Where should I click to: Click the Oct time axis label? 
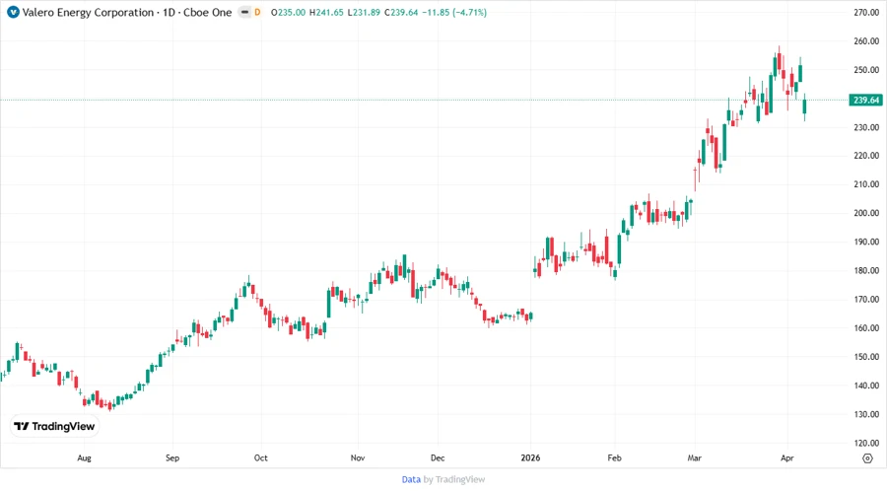coord(261,458)
